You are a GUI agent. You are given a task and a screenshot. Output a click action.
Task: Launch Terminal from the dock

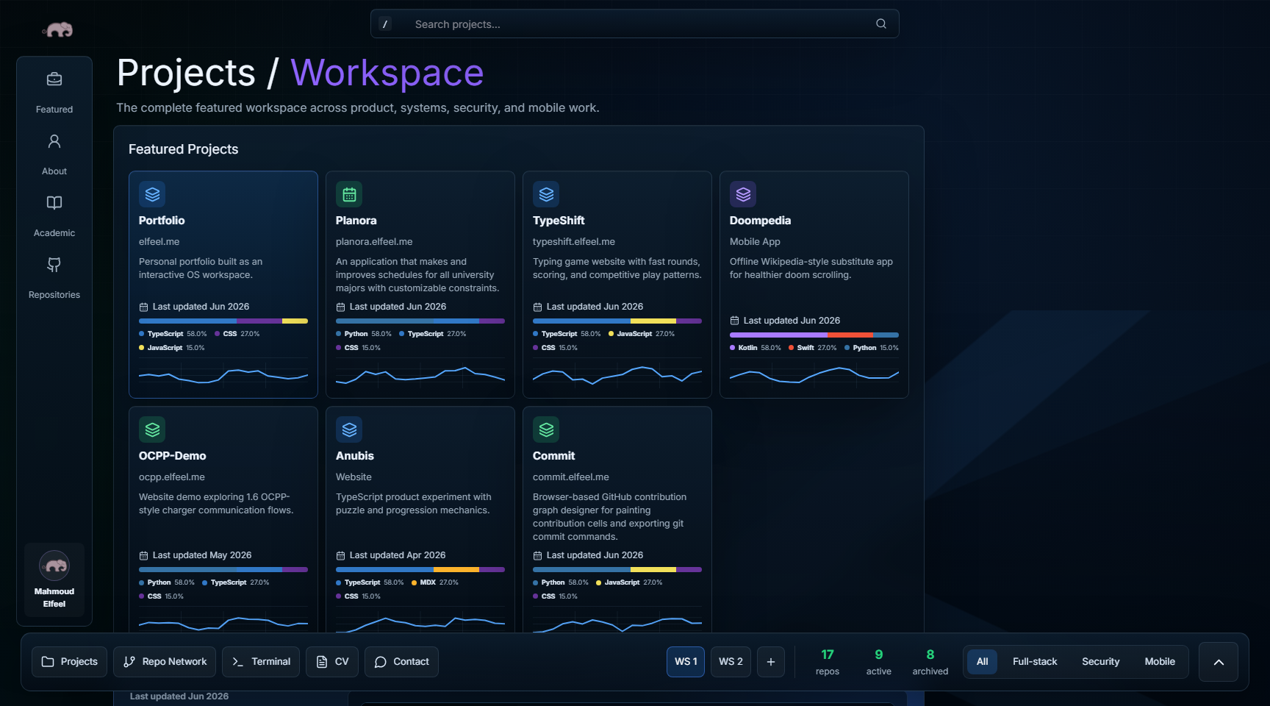261,662
